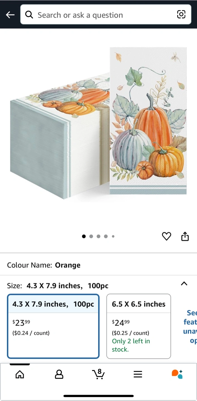Jump to fourth image carousel dot
The height and width of the screenshot is (401, 197).
pyautogui.click(x=106, y=236)
